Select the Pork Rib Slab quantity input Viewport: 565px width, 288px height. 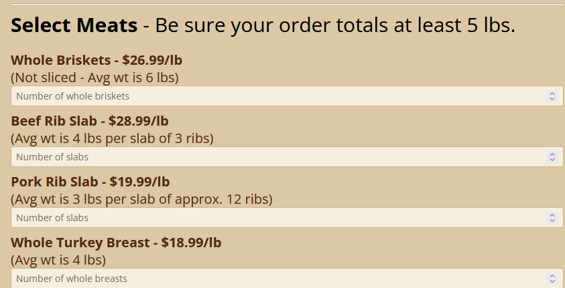pyautogui.click(x=268, y=218)
